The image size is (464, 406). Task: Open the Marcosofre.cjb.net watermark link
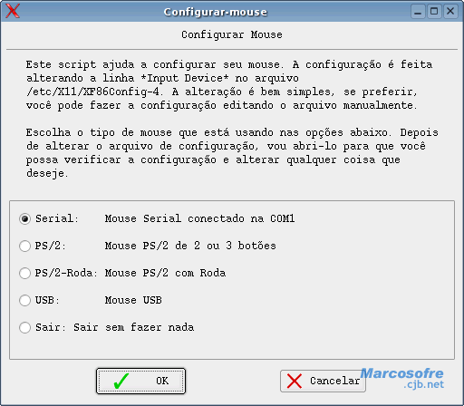tap(402, 378)
